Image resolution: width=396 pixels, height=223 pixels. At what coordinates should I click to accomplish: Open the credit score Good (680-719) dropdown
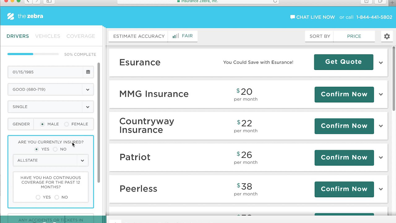point(51,90)
